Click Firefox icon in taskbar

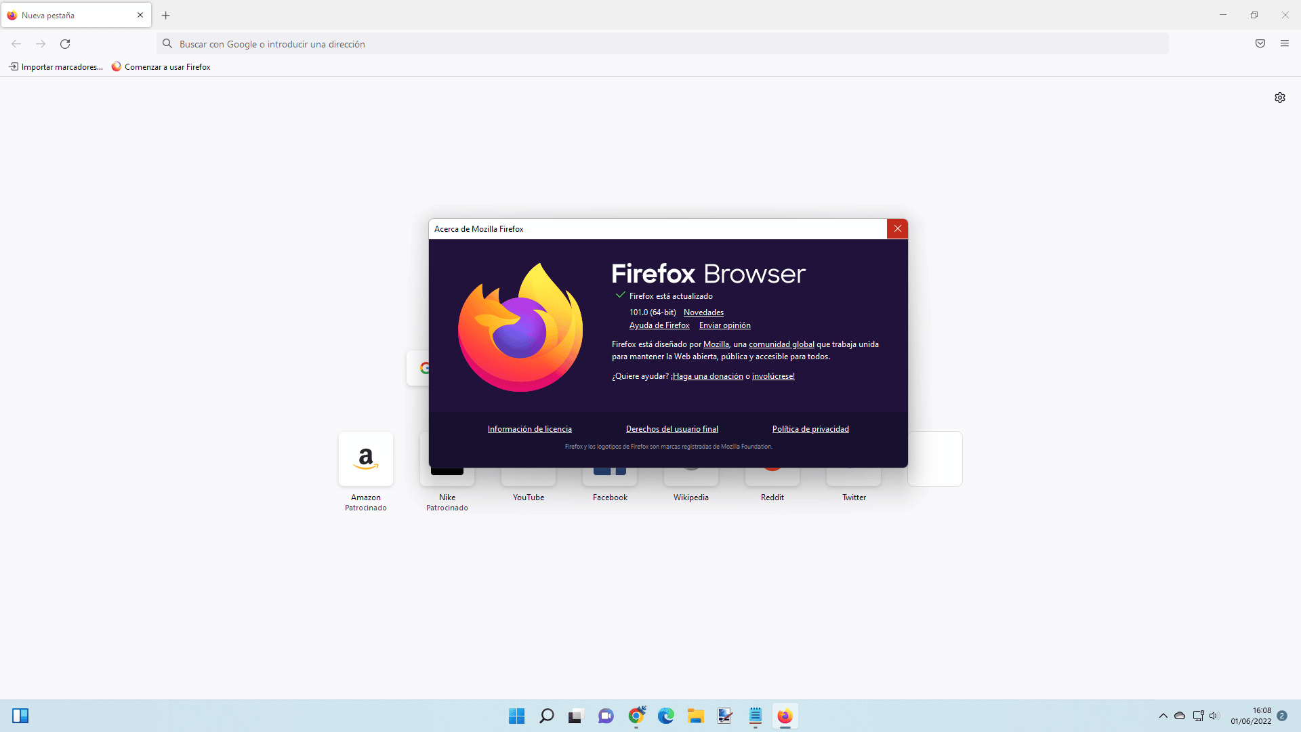pos(785,716)
